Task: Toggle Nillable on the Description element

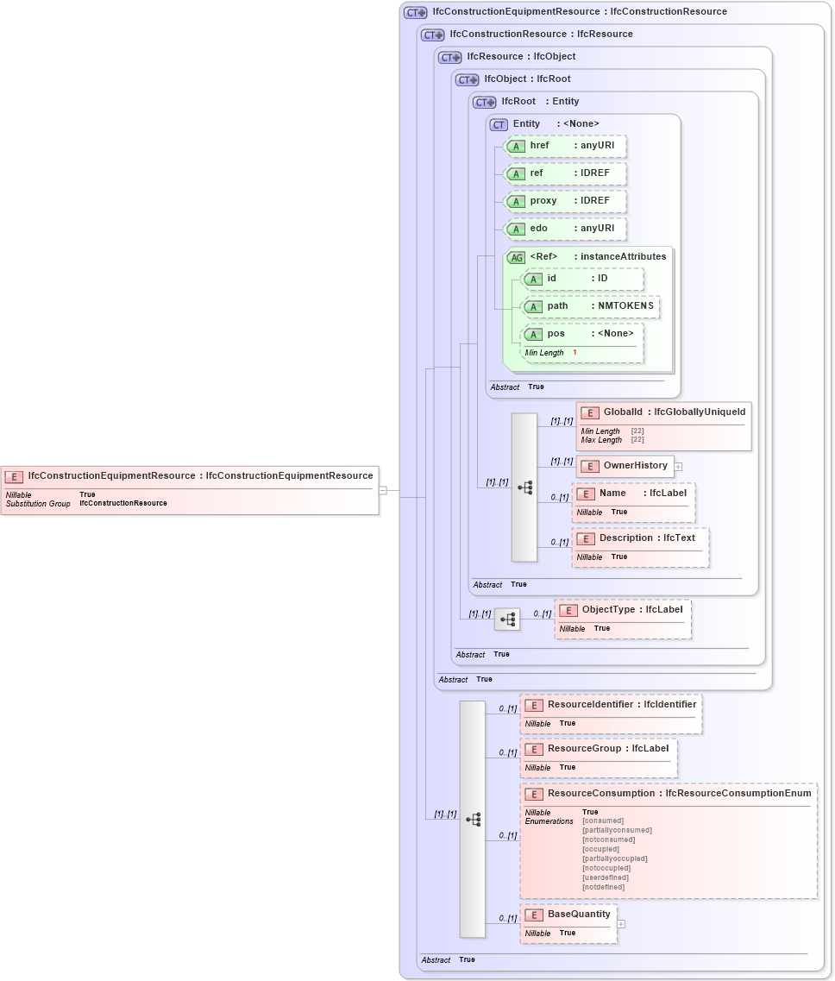Action: coord(589,557)
